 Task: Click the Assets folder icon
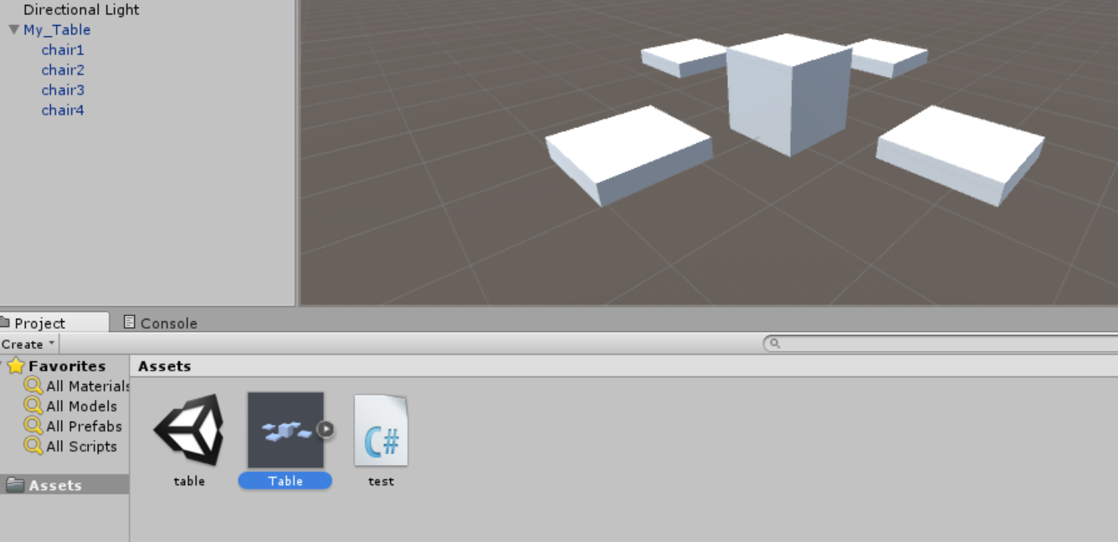coord(15,485)
